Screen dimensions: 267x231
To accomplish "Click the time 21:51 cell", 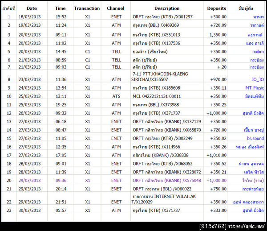I will pos(61,202).
